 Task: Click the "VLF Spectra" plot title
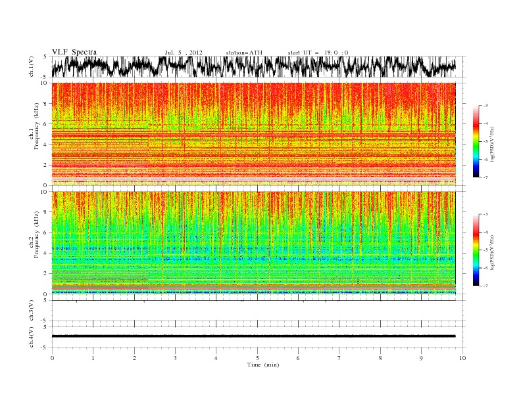point(74,52)
